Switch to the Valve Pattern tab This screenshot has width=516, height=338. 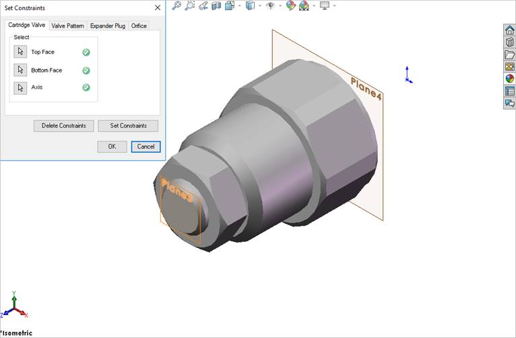[x=67, y=26]
